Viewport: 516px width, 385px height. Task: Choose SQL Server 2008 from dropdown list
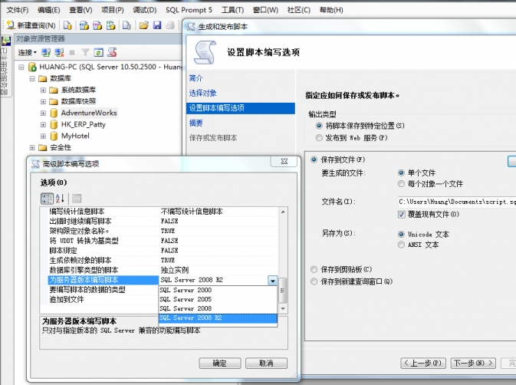218,308
